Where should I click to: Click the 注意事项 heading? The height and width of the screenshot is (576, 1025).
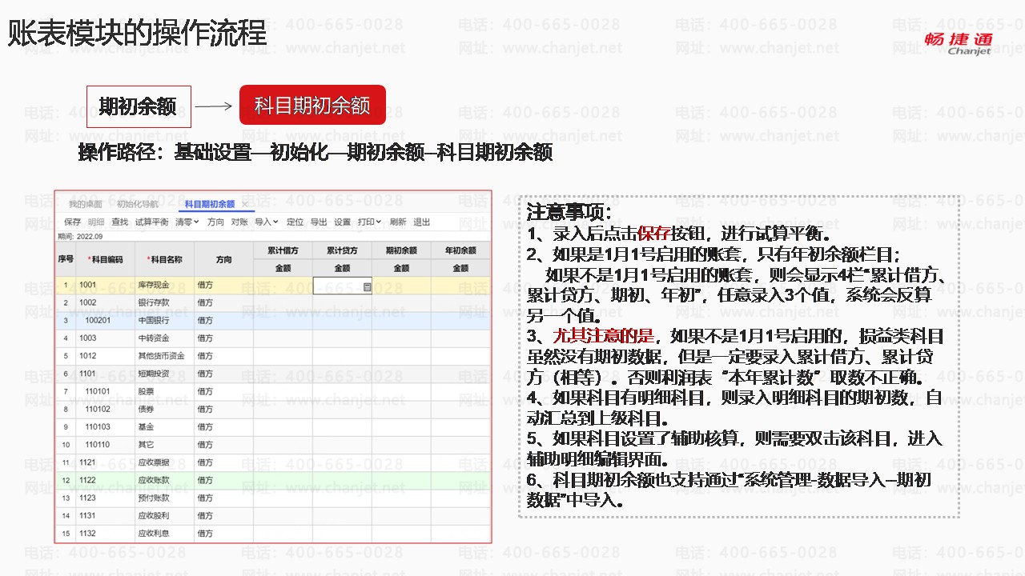coord(569,213)
